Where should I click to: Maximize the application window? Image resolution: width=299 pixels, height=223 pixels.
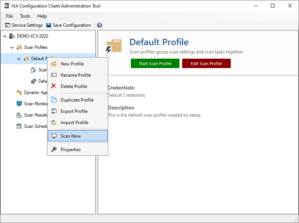coord(273,6)
